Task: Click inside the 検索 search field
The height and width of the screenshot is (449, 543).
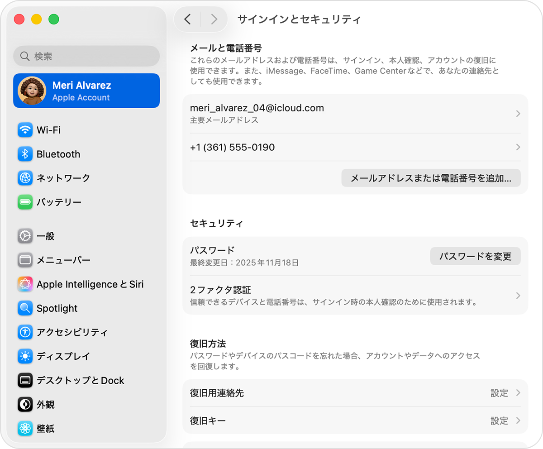Action: [86, 56]
